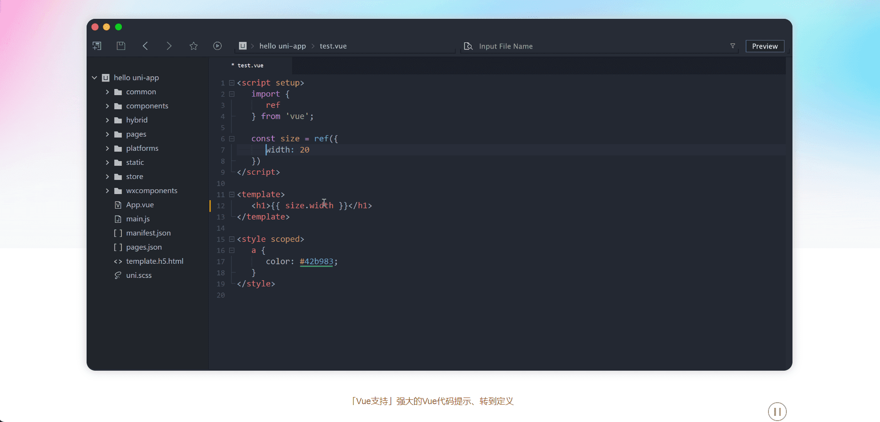Click the template.h5.html code icon

coord(118,261)
